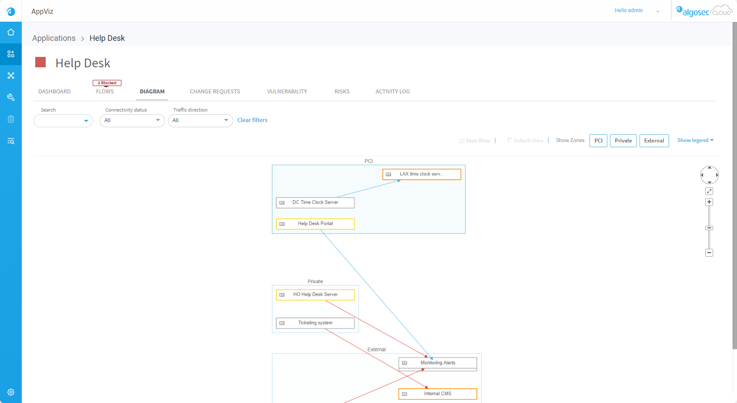
Task: Expand the Show legend menu
Action: [x=695, y=140]
